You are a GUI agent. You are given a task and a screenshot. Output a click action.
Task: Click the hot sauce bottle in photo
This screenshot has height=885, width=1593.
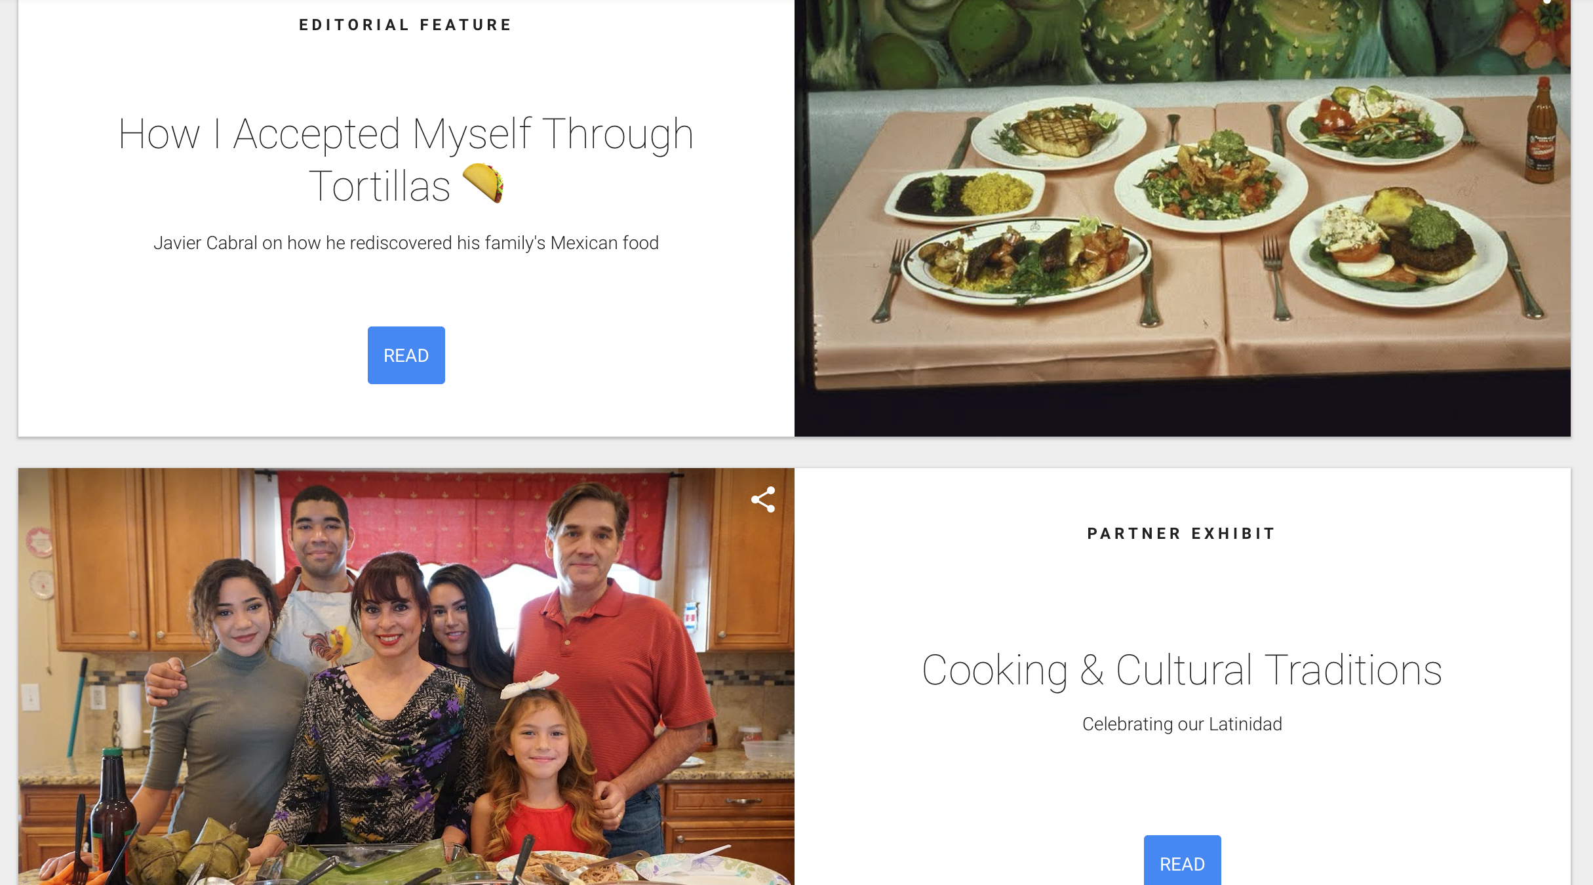point(1542,131)
